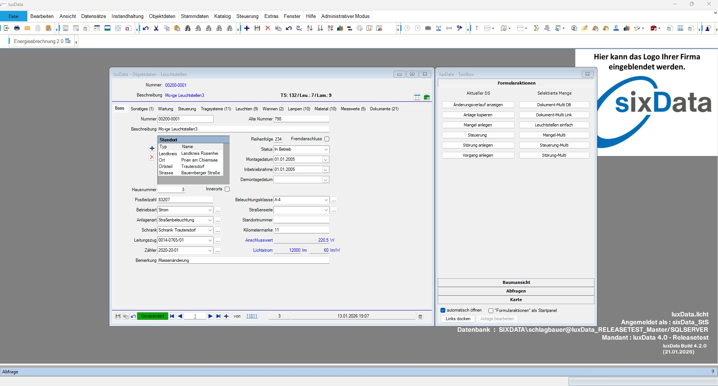Click the Mangel anlegen button
The height and width of the screenshot is (386, 718).
tap(478, 125)
